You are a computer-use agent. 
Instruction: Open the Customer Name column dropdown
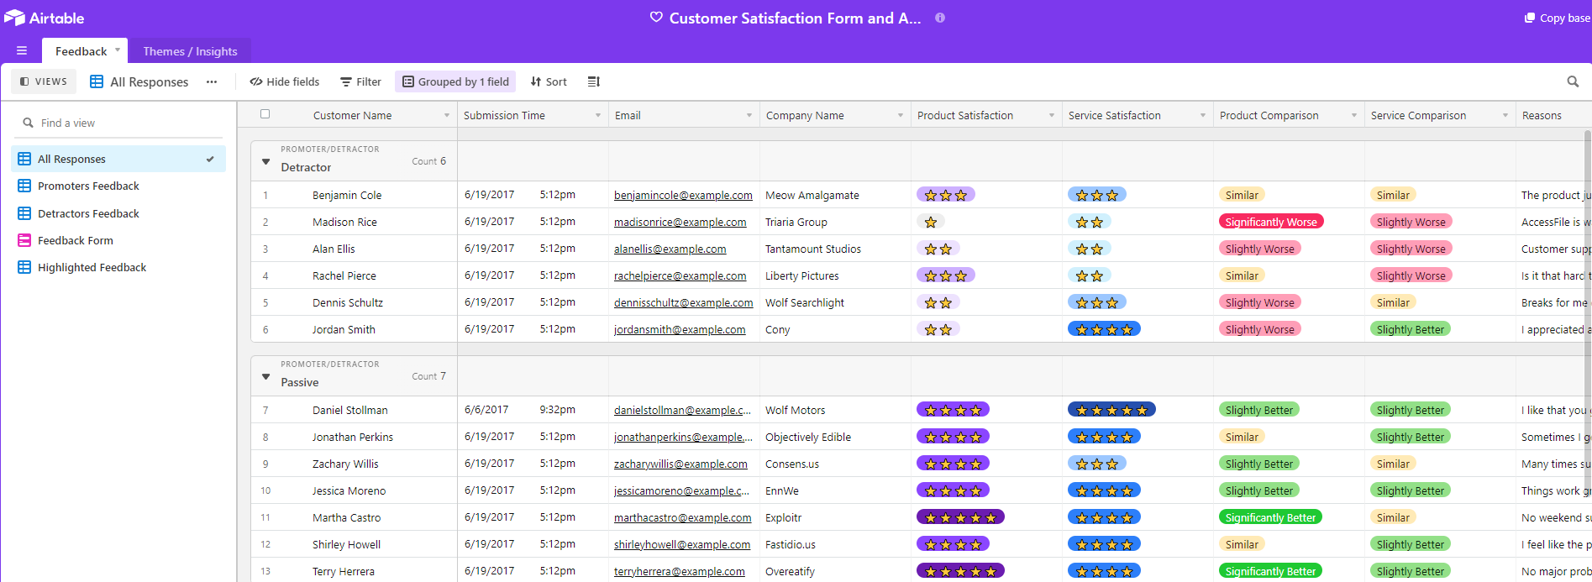click(447, 115)
